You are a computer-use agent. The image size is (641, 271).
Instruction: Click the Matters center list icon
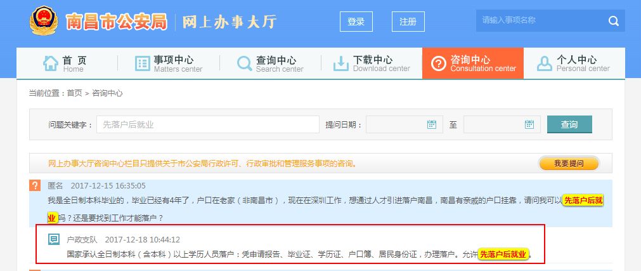coord(142,63)
